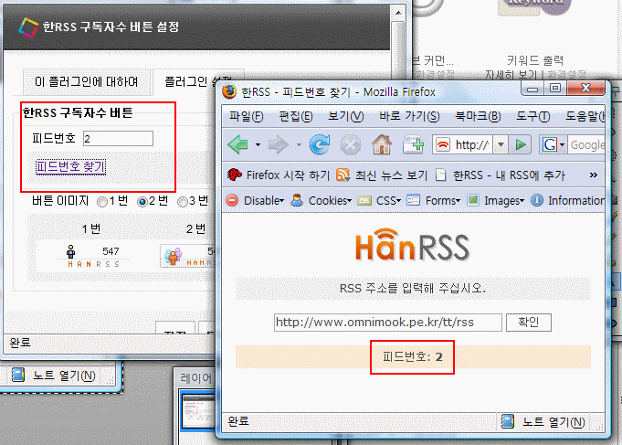Click the 1번 HanRSS 547 button preview
The height and width of the screenshot is (445, 622).
coord(93,257)
